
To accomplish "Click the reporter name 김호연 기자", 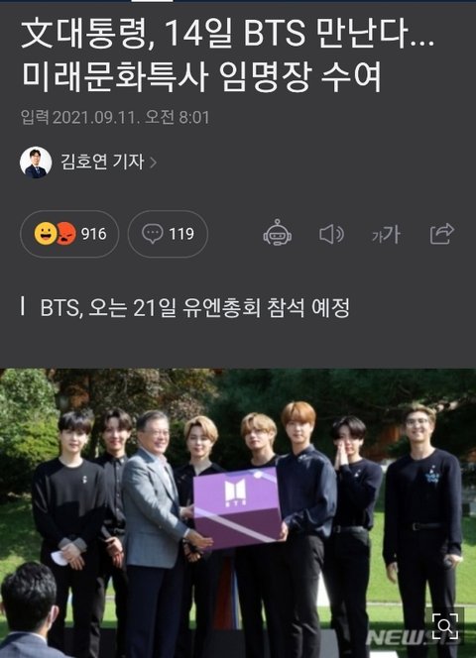I will coord(102,162).
